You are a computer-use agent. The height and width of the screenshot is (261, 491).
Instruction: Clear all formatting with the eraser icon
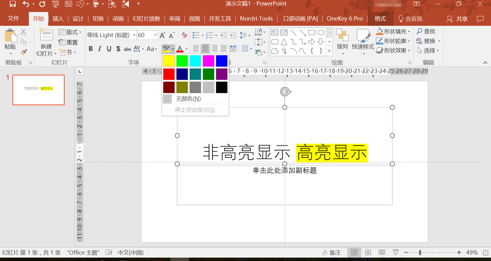(184, 35)
